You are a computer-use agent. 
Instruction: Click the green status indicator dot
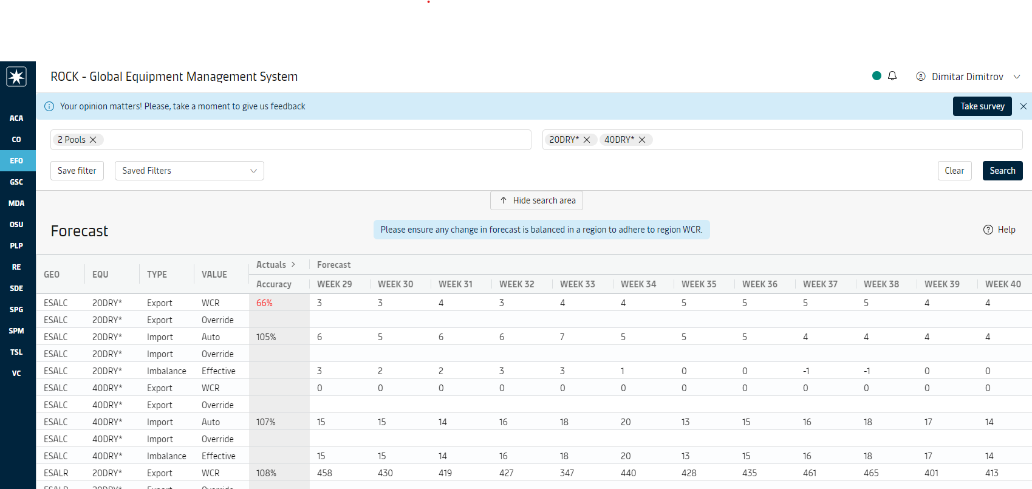click(x=877, y=76)
